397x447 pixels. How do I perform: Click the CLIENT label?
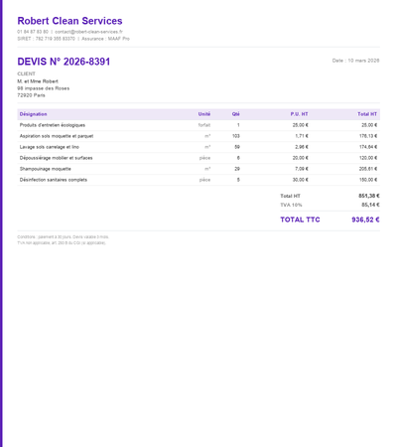[26, 74]
